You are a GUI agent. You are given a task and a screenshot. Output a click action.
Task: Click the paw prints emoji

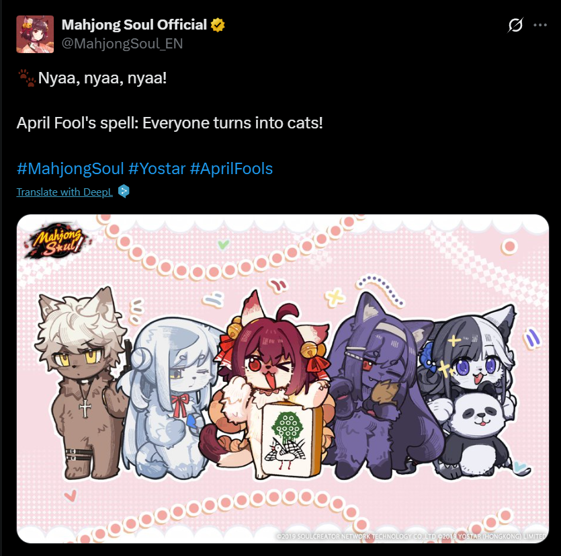coord(27,78)
